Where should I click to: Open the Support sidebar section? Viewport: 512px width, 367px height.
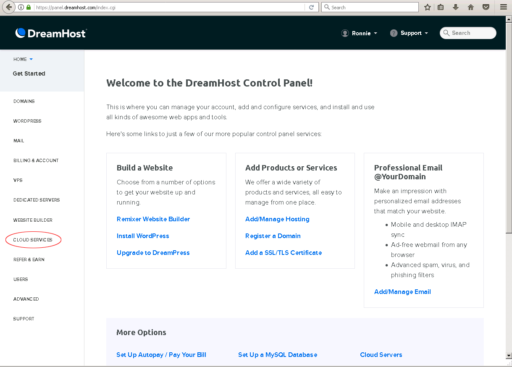(24, 319)
